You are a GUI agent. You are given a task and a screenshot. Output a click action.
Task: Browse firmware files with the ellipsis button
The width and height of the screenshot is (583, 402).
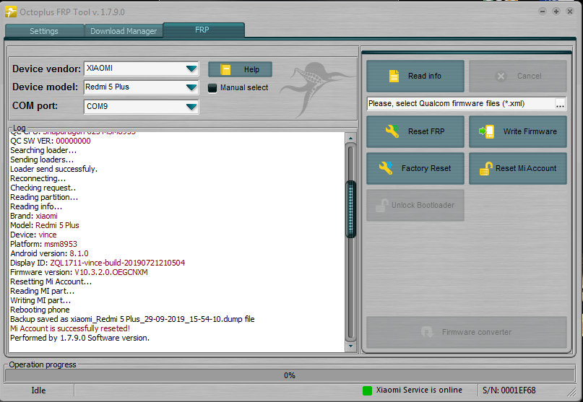560,104
